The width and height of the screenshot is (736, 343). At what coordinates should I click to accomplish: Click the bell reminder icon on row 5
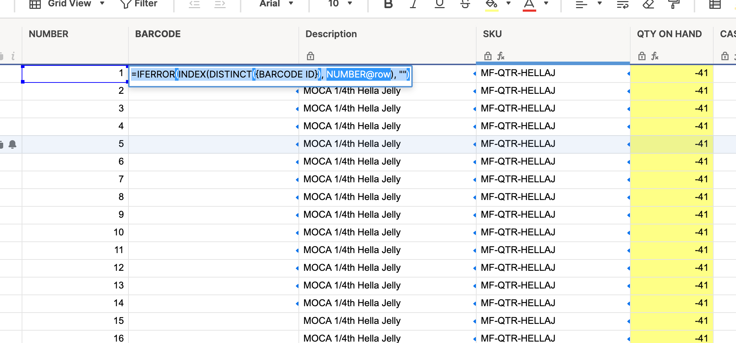point(12,144)
